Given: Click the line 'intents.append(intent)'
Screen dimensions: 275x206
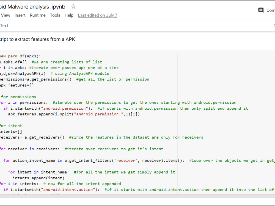Looking at the screenshot, I should (x=38, y=178).
